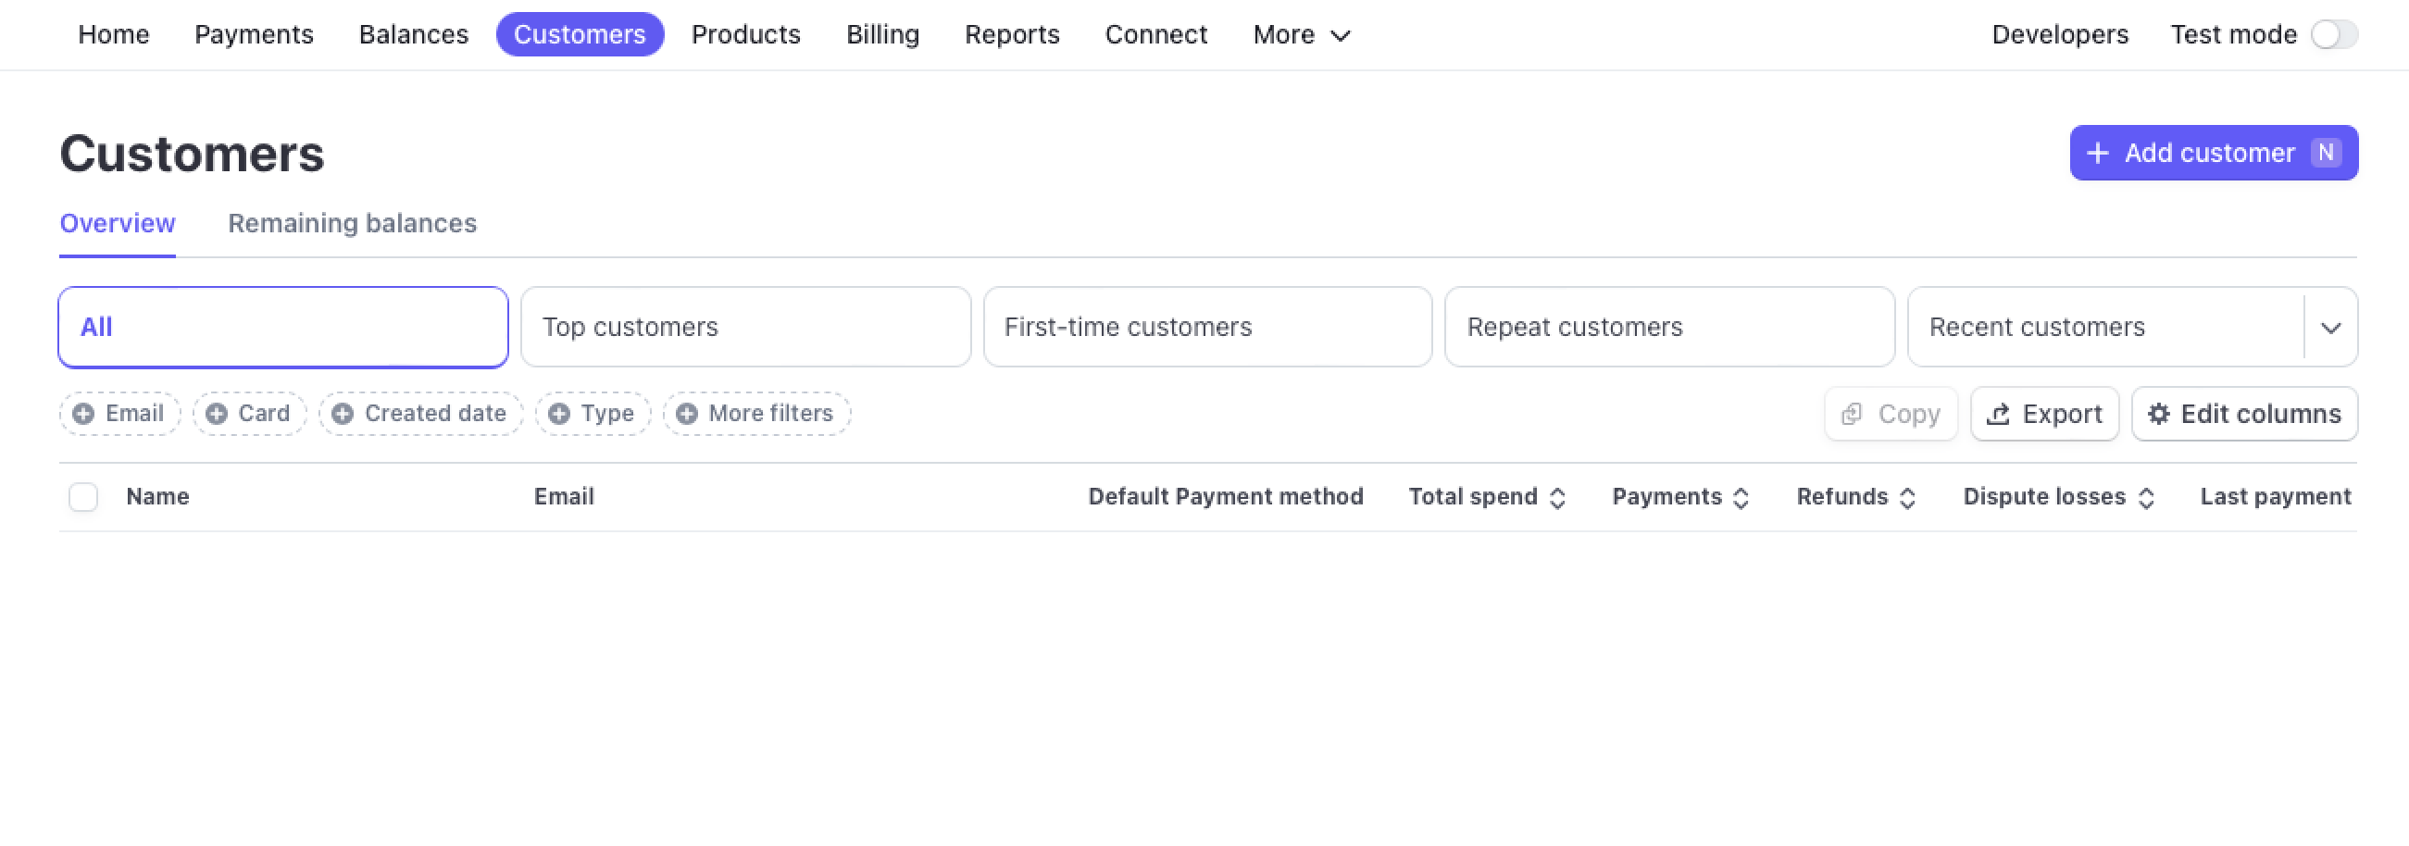Screen dimensions: 2409x846
Task: Open More filters
Action: [x=755, y=412]
